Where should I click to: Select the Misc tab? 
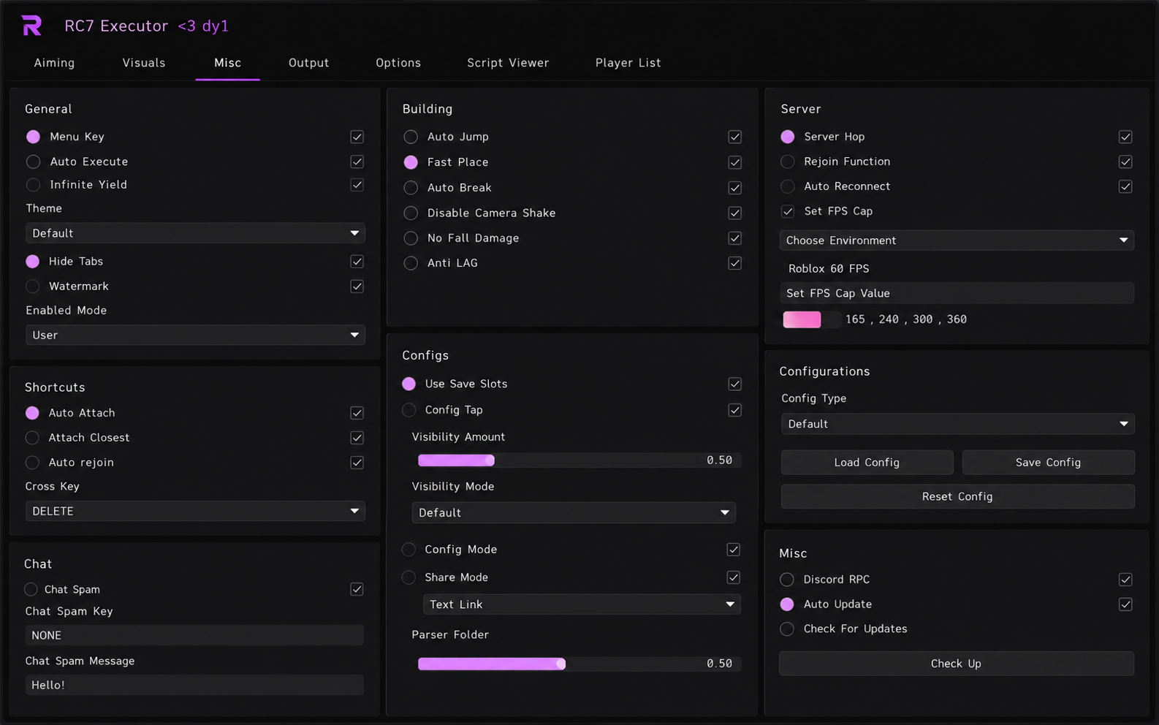coord(227,63)
